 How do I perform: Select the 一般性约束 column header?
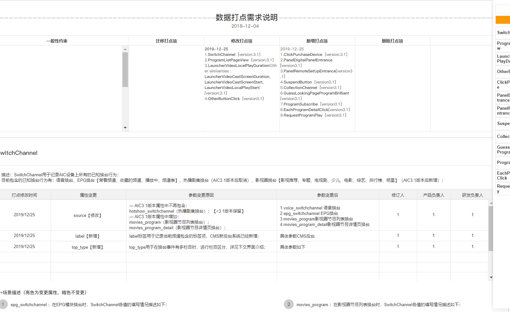(x=57, y=41)
